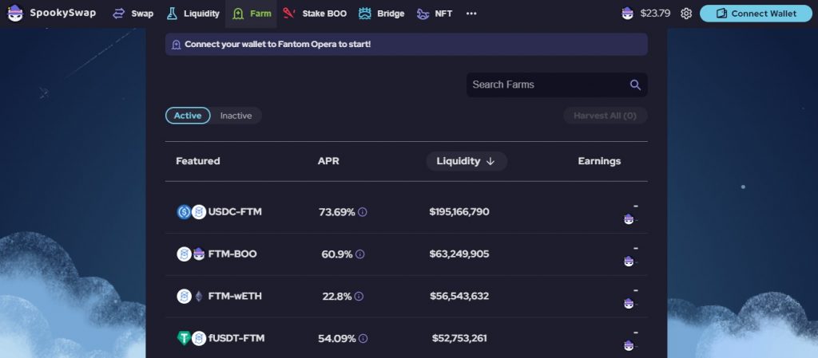Click the $23.79 BOO price
This screenshot has width=818, height=358.
(x=655, y=14)
